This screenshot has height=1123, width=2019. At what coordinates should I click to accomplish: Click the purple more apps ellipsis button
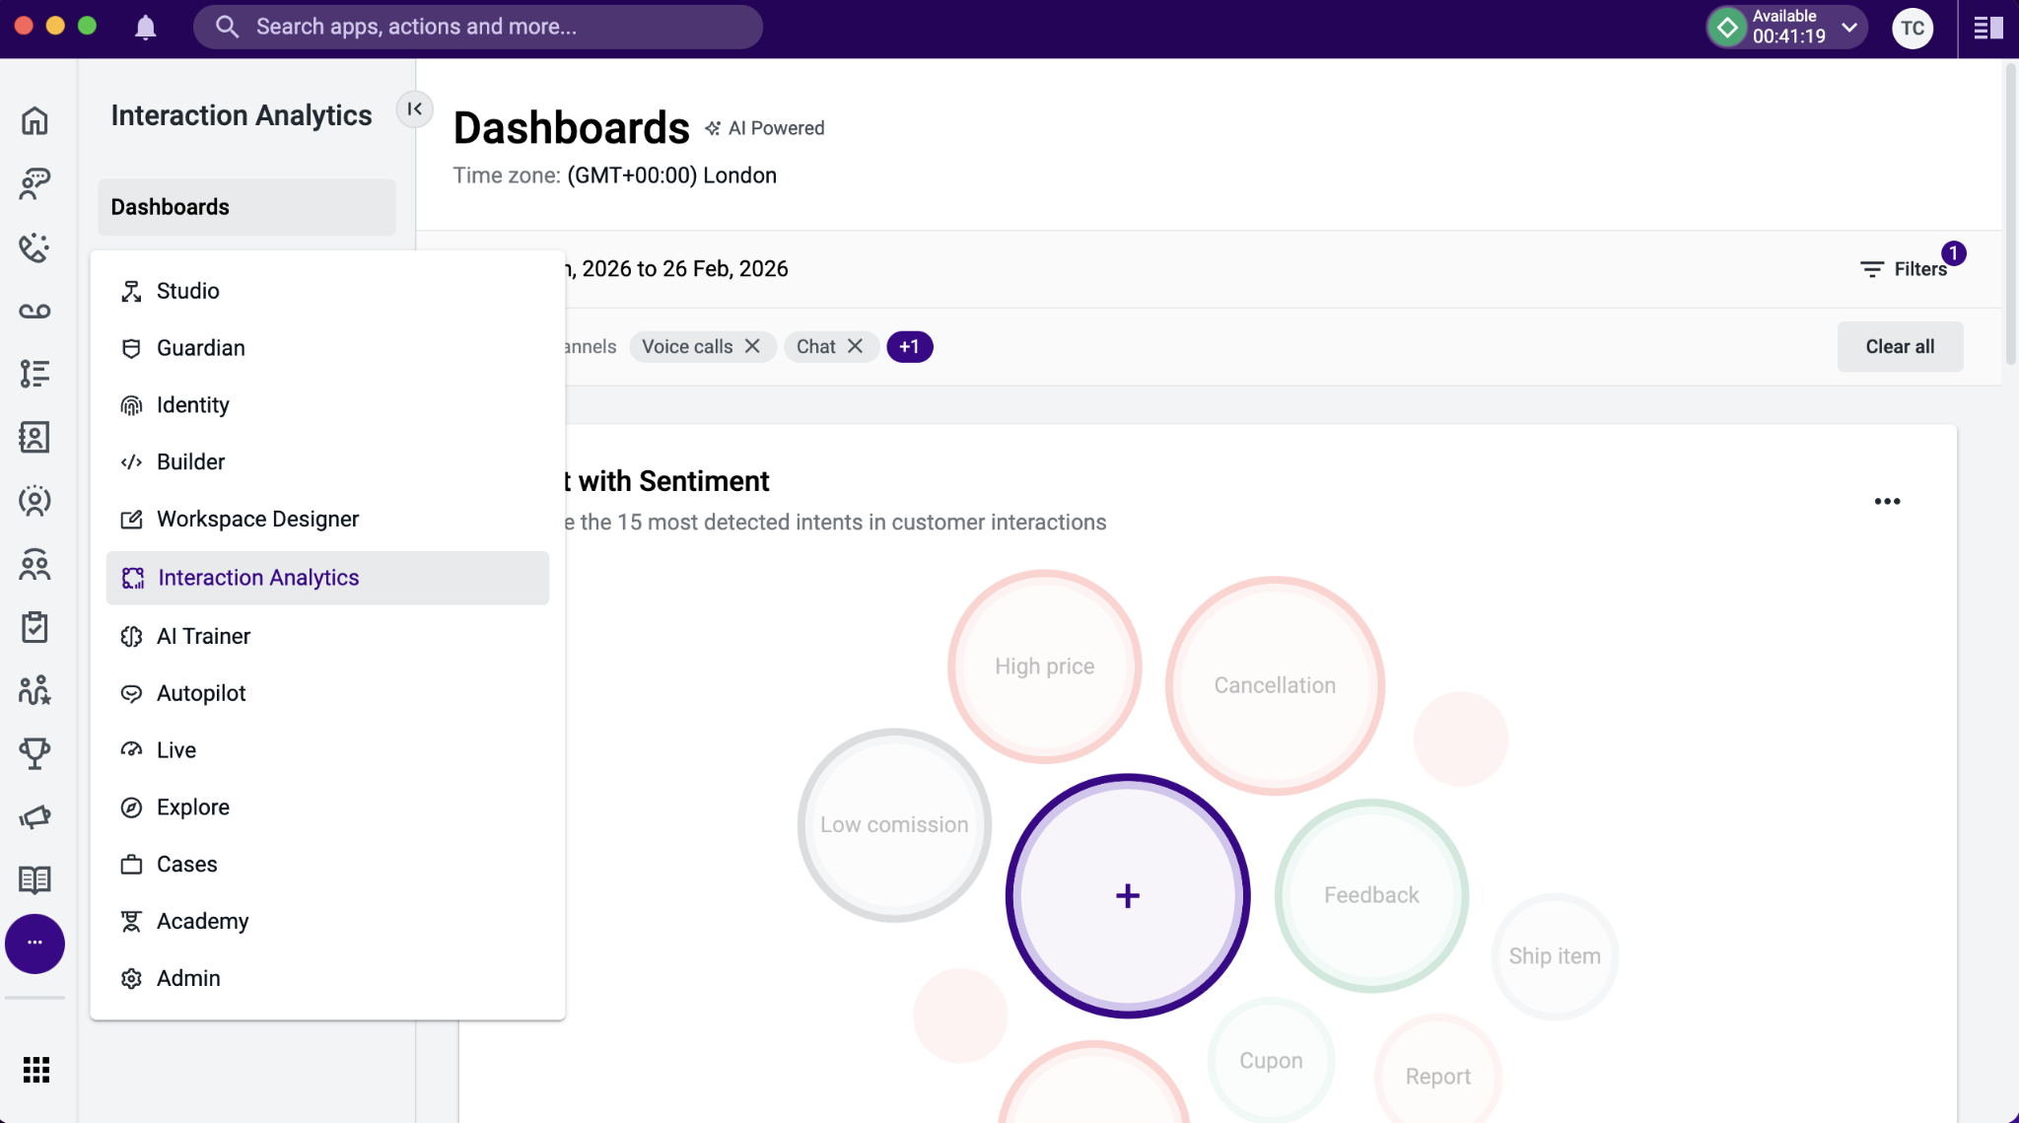pyautogui.click(x=35, y=944)
